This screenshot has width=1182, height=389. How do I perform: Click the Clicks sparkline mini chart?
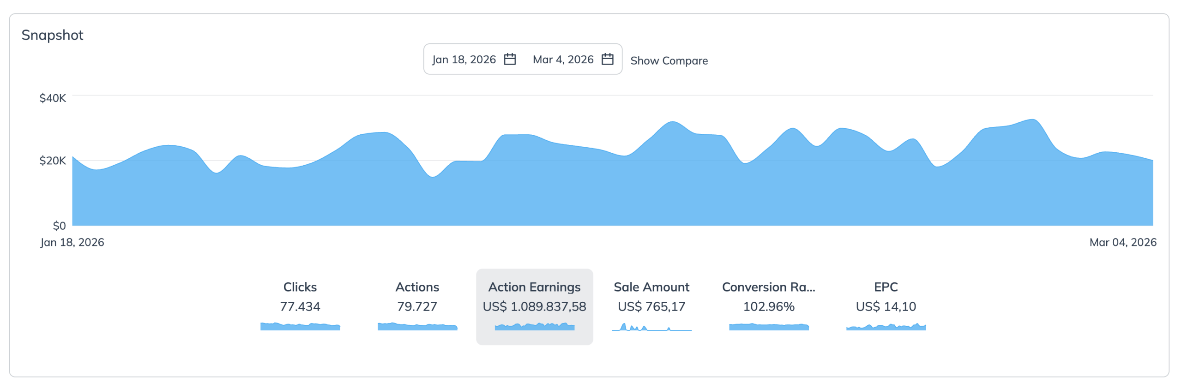coord(300,327)
